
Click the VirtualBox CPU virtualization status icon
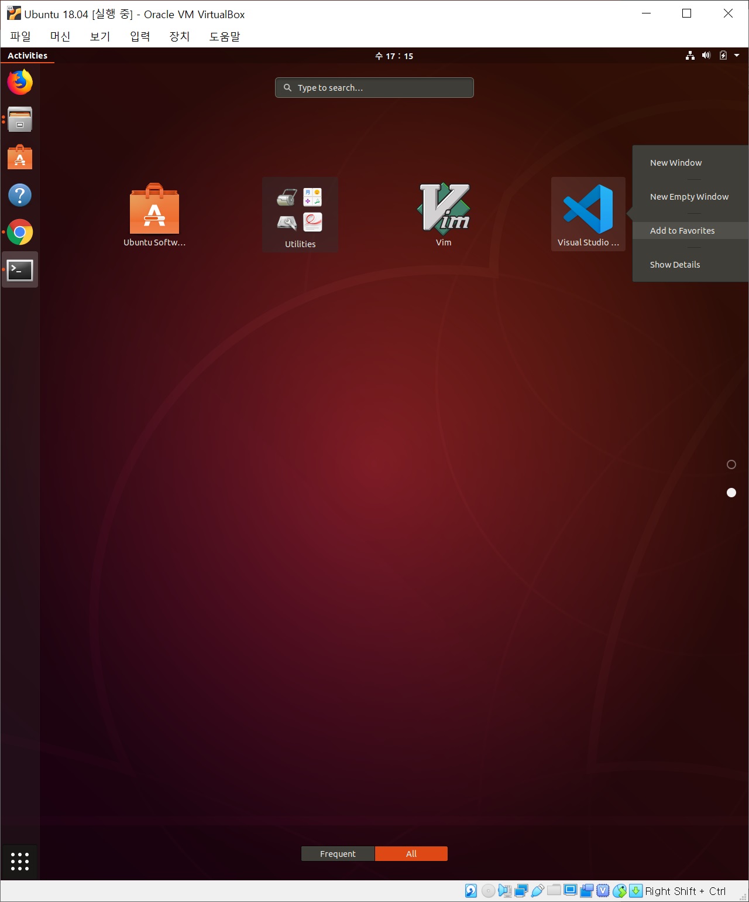tap(603, 891)
